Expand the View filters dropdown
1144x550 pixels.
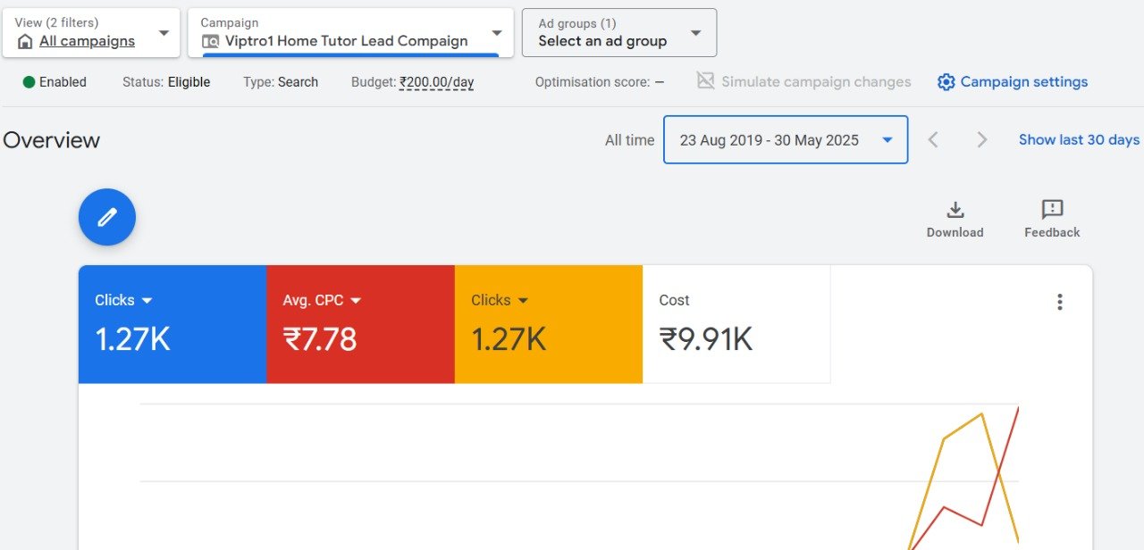tap(164, 33)
